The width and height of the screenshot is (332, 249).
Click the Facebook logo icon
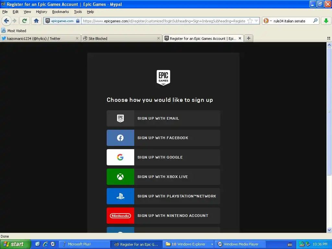pyautogui.click(x=120, y=138)
